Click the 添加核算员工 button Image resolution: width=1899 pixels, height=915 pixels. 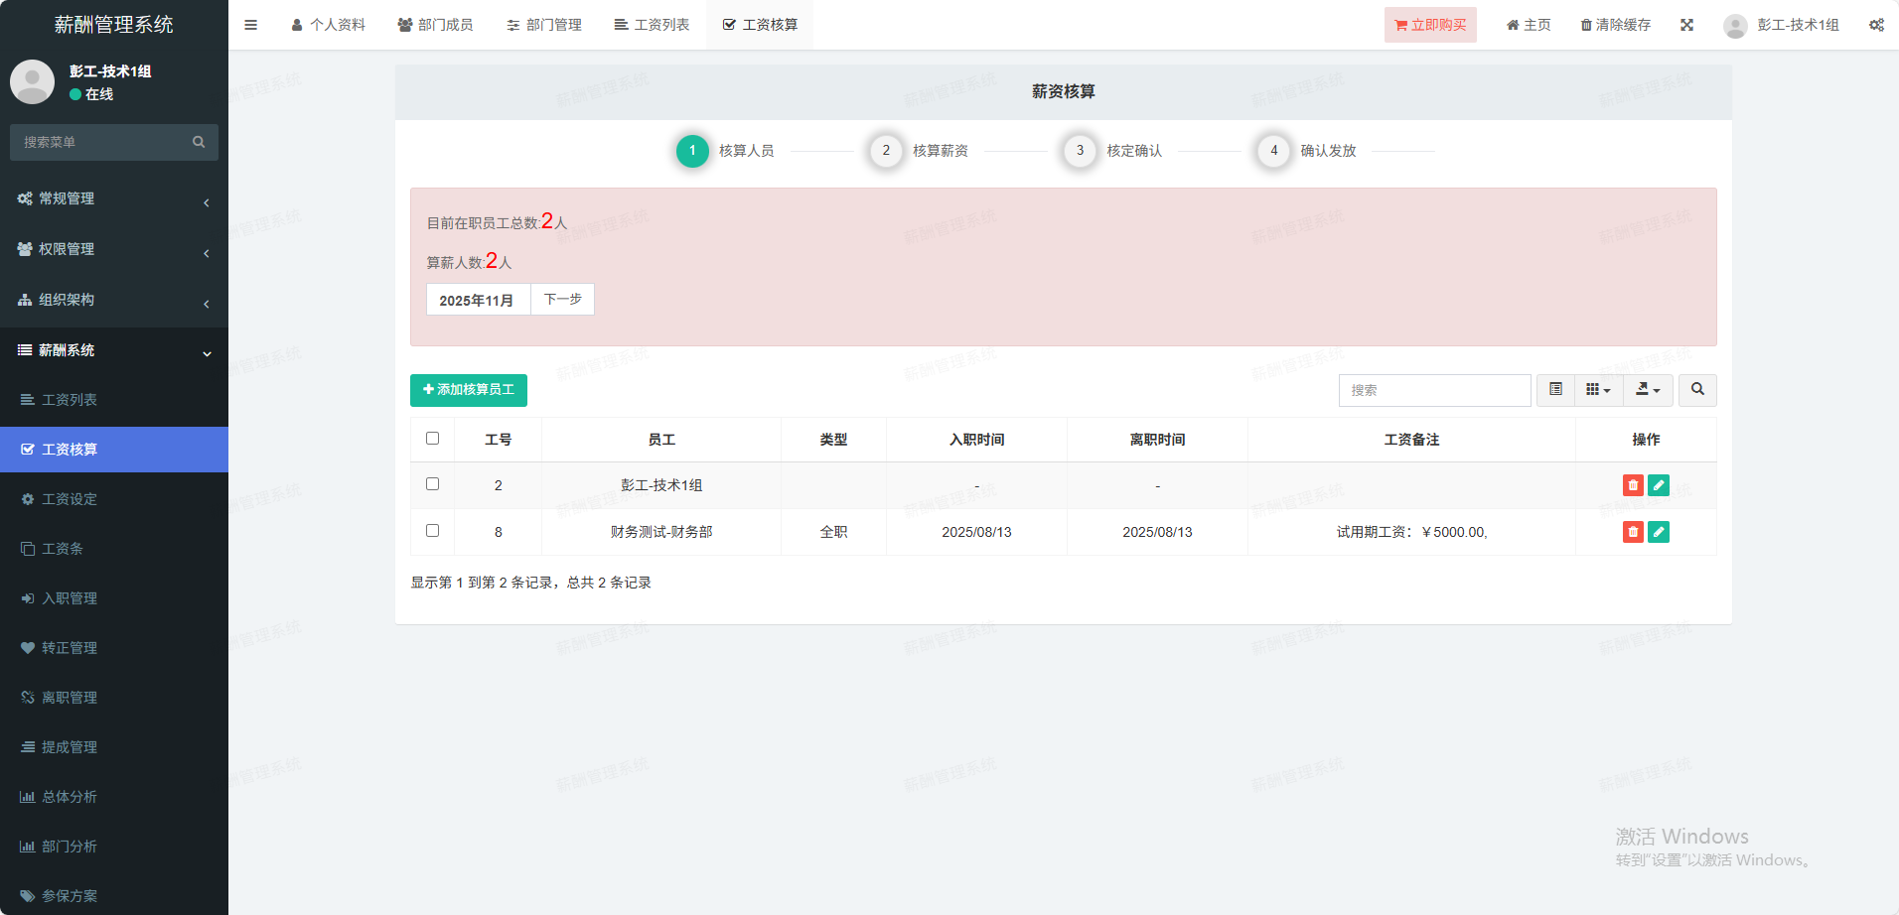point(469,390)
